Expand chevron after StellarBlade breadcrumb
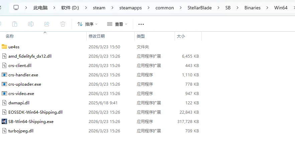Viewport: 295px width, 141px height. [218, 8]
